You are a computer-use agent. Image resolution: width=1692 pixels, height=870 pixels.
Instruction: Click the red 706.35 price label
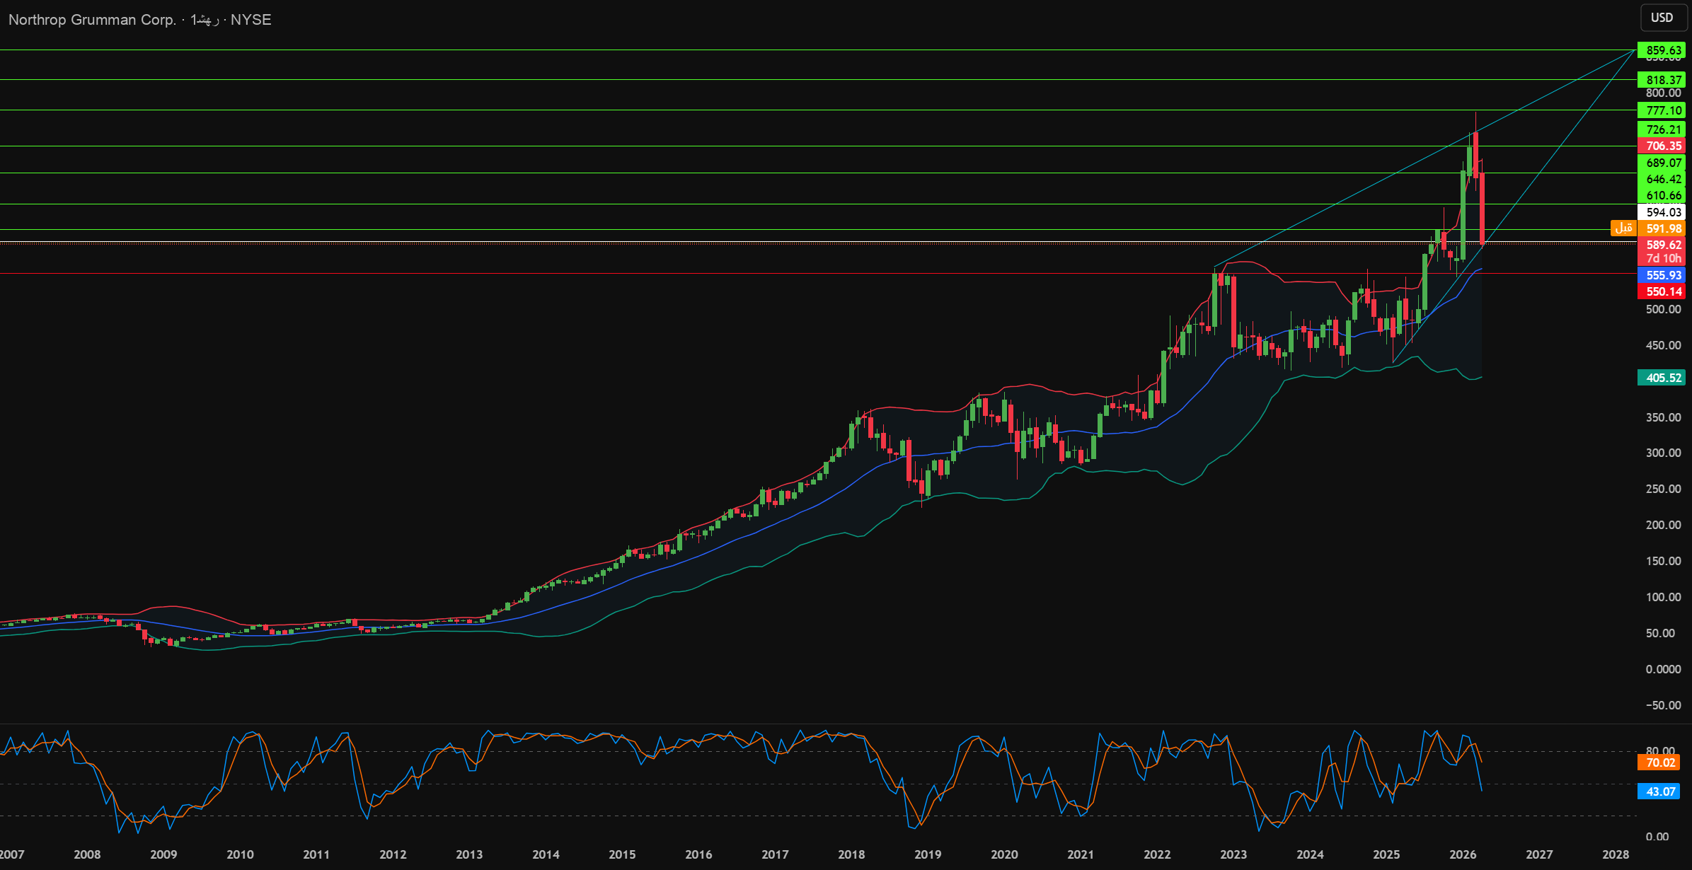pos(1662,146)
